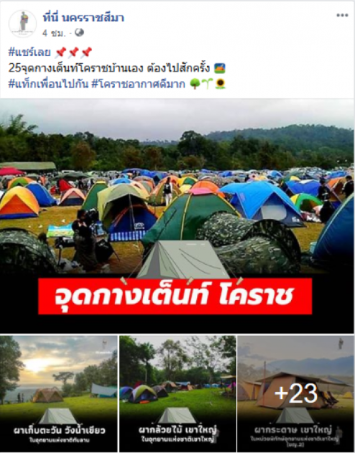
Task: Click tent icon on ผาเก็บตะวัน thumbnail
Action: (58, 416)
